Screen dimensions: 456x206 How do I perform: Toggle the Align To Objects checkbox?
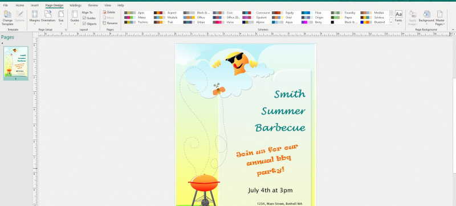tap(89, 24)
